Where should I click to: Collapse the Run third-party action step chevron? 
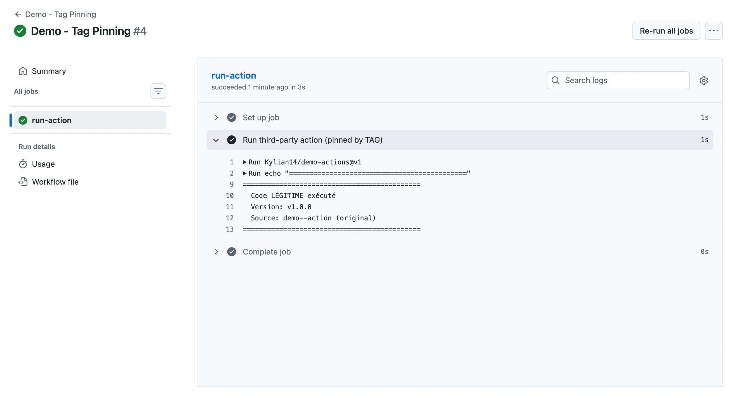(216, 140)
